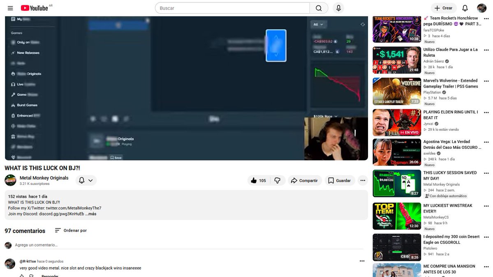The width and height of the screenshot is (493, 277).
Task: Open I deposited my 300 coin video
Action: (451, 239)
